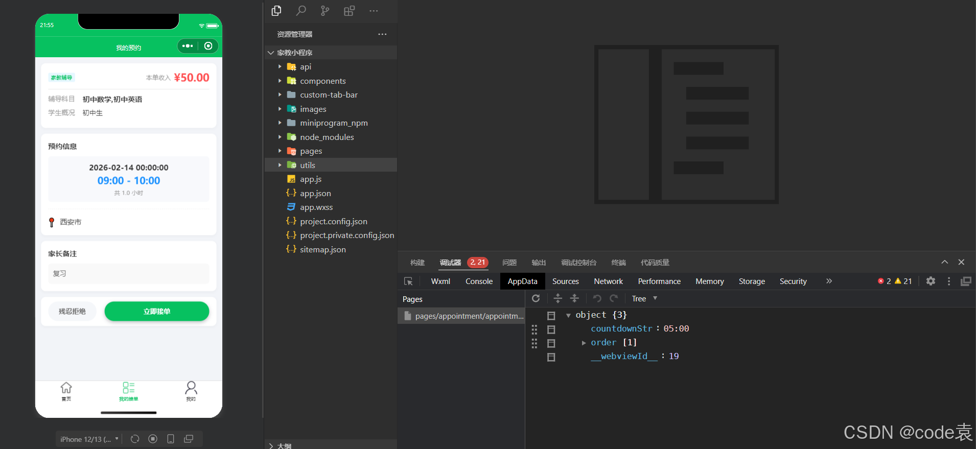The width and height of the screenshot is (976, 449).
Task: Go to 首页 home tab in simulator
Action: (66, 391)
